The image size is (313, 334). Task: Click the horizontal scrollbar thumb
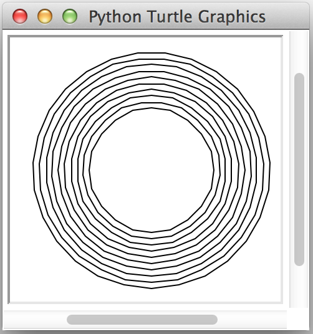pyautogui.click(x=142, y=320)
